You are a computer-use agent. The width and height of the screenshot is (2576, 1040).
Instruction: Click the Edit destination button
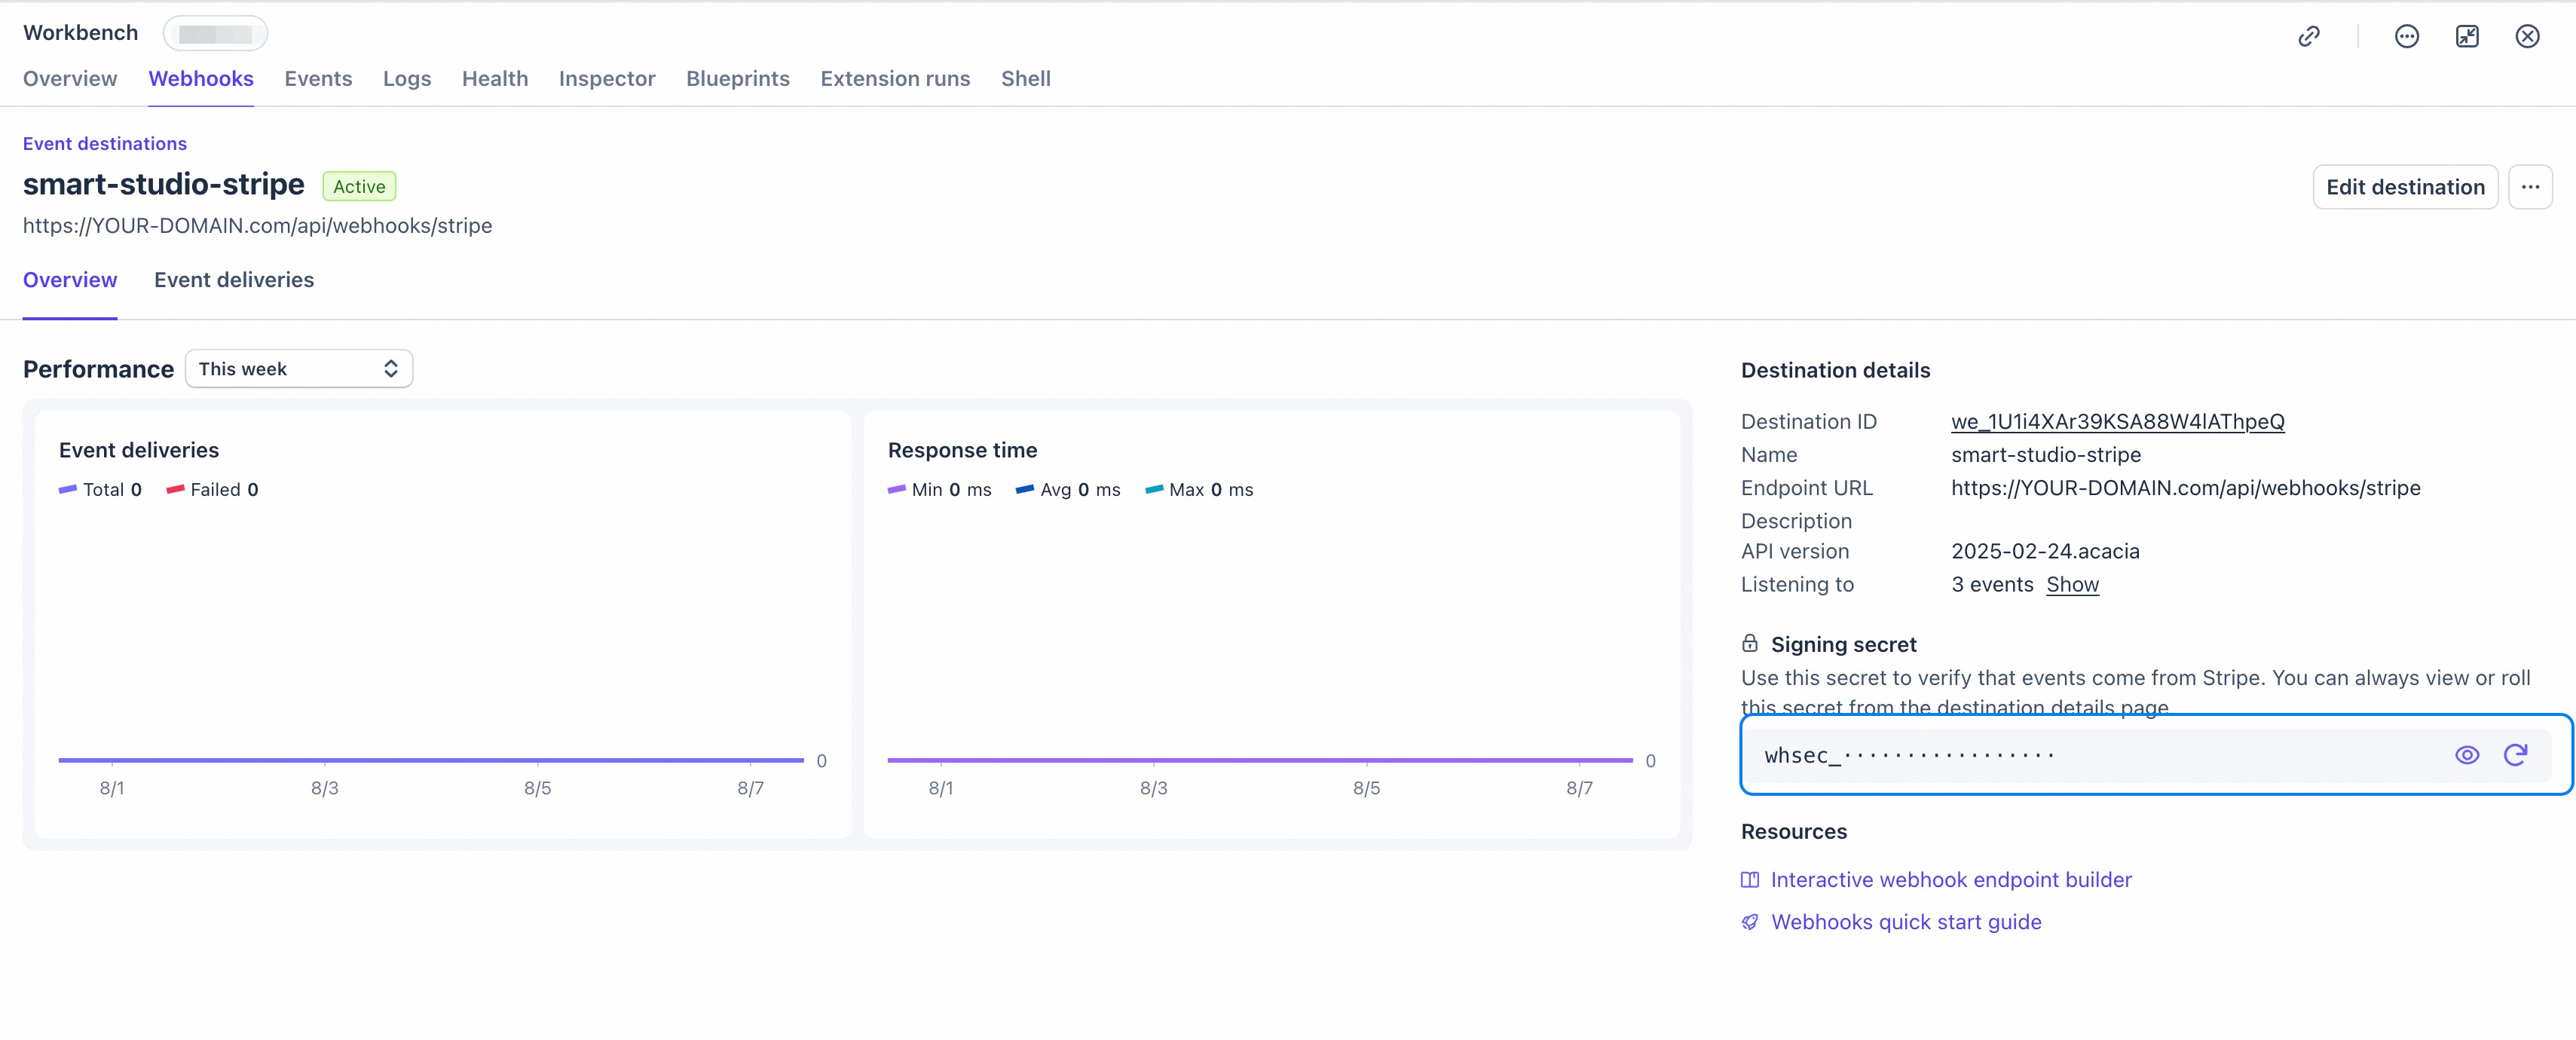coord(2405,187)
